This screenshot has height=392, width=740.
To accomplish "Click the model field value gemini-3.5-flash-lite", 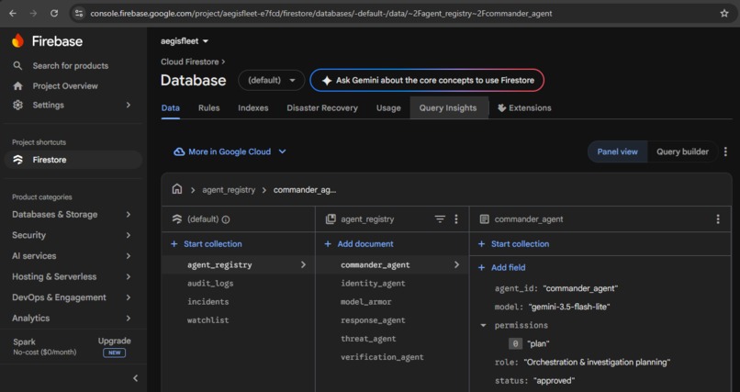I will (x=568, y=307).
